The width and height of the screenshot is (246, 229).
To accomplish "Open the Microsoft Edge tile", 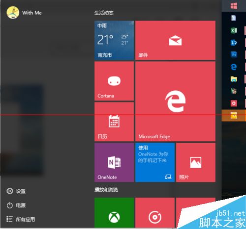I will 175,102.
